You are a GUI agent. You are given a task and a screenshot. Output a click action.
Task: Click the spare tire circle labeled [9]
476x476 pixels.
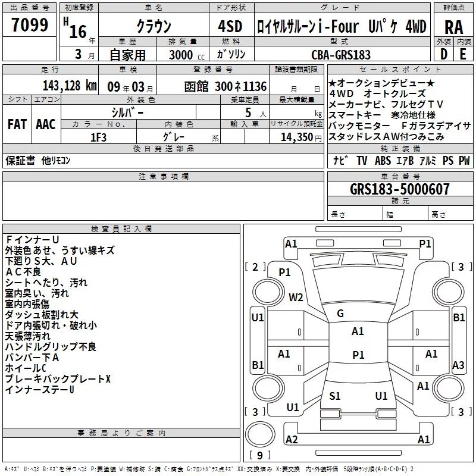(x=260, y=434)
